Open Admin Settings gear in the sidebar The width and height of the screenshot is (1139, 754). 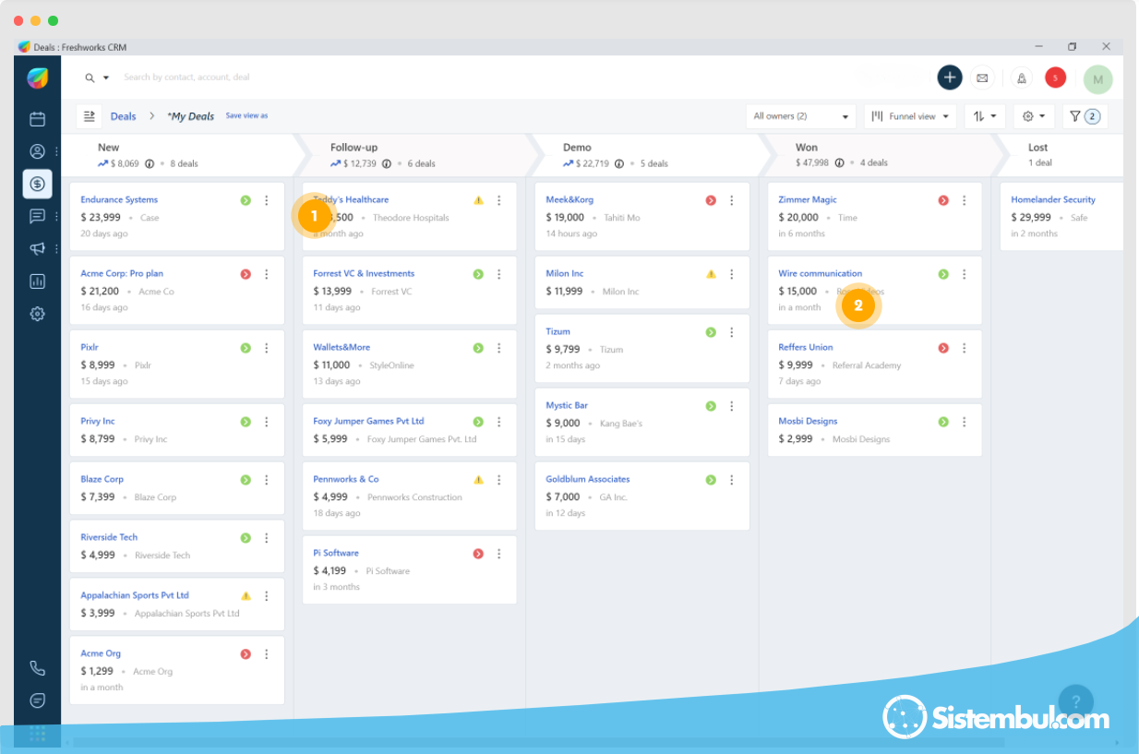coord(37,314)
